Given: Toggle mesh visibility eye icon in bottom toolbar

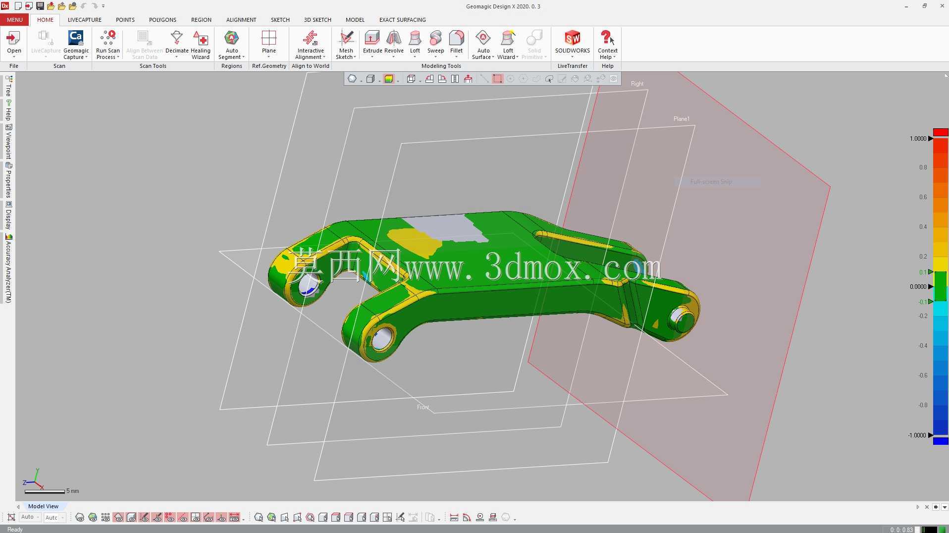Looking at the screenshot, I should point(80,518).
